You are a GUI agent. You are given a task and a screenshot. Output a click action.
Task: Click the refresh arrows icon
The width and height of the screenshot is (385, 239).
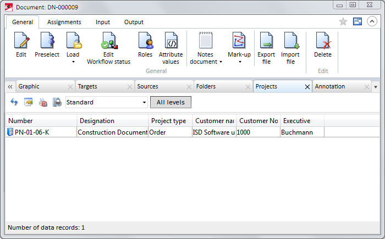(14, 102)
